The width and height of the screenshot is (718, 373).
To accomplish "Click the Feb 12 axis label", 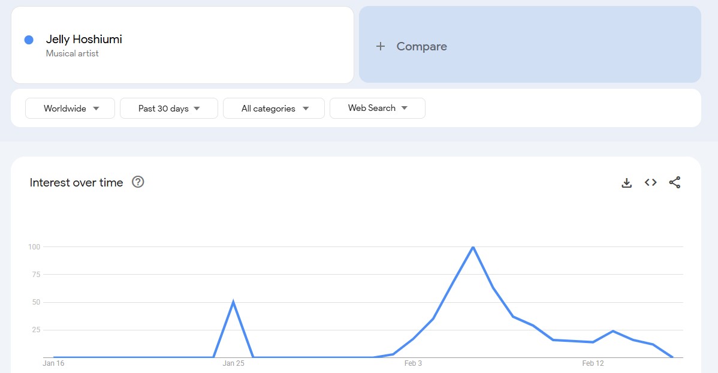I will coord(593,363).
